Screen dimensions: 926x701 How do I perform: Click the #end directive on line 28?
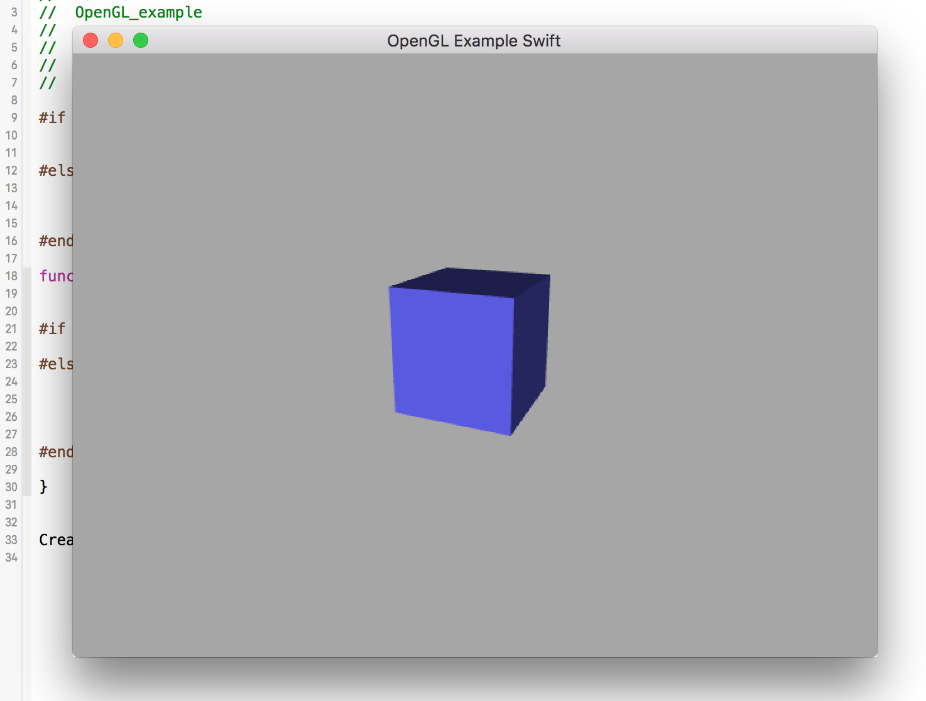pos(56,452)
